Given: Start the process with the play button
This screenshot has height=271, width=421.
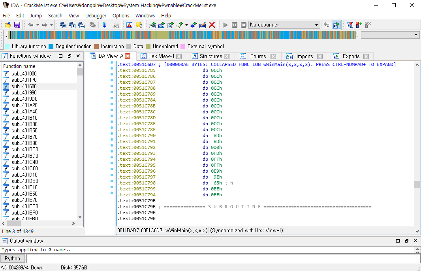Looking at the screenshot, I should (x=226, y=25).
